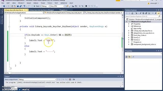Open the VIEW menu

pyautogui.click(x=14, y=3)
